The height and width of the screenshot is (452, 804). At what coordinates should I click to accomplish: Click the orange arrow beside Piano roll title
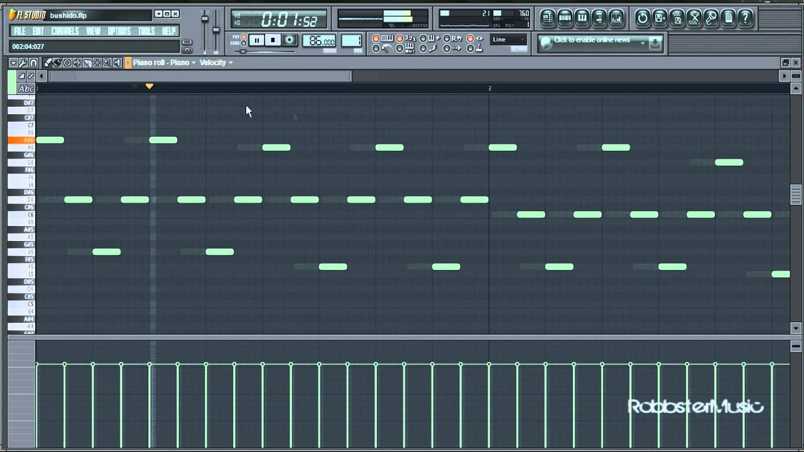pos(128,63)
